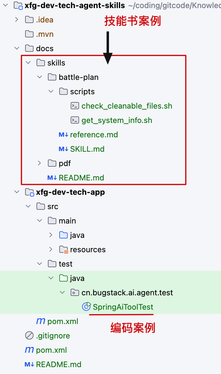Open README.md inside the skills folder
The height and width of the screenshot is (374, 221).
click(81, 177)
